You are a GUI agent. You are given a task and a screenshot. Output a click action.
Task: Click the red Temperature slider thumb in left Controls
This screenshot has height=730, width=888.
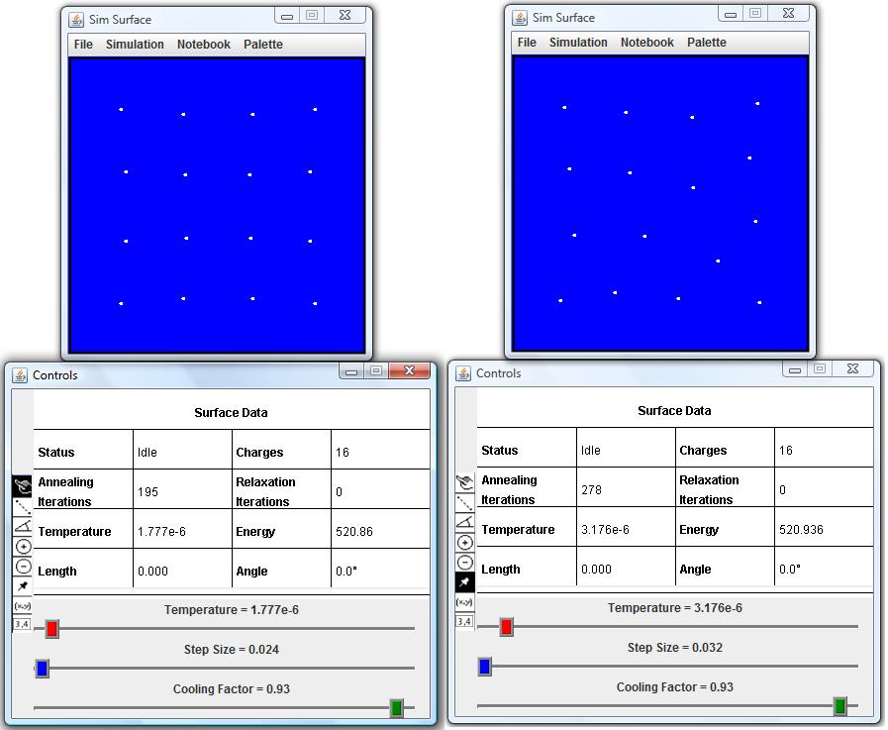pyautogui.click(x=52, y=629)
